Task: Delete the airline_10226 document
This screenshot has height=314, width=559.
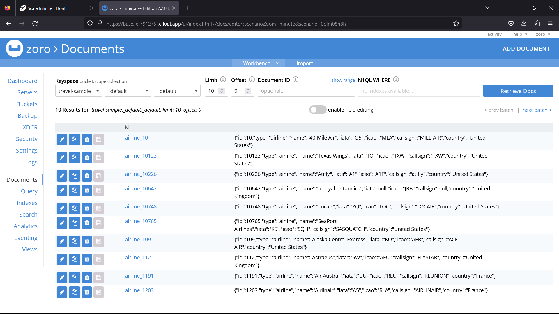Action: [x=87, y=176]
